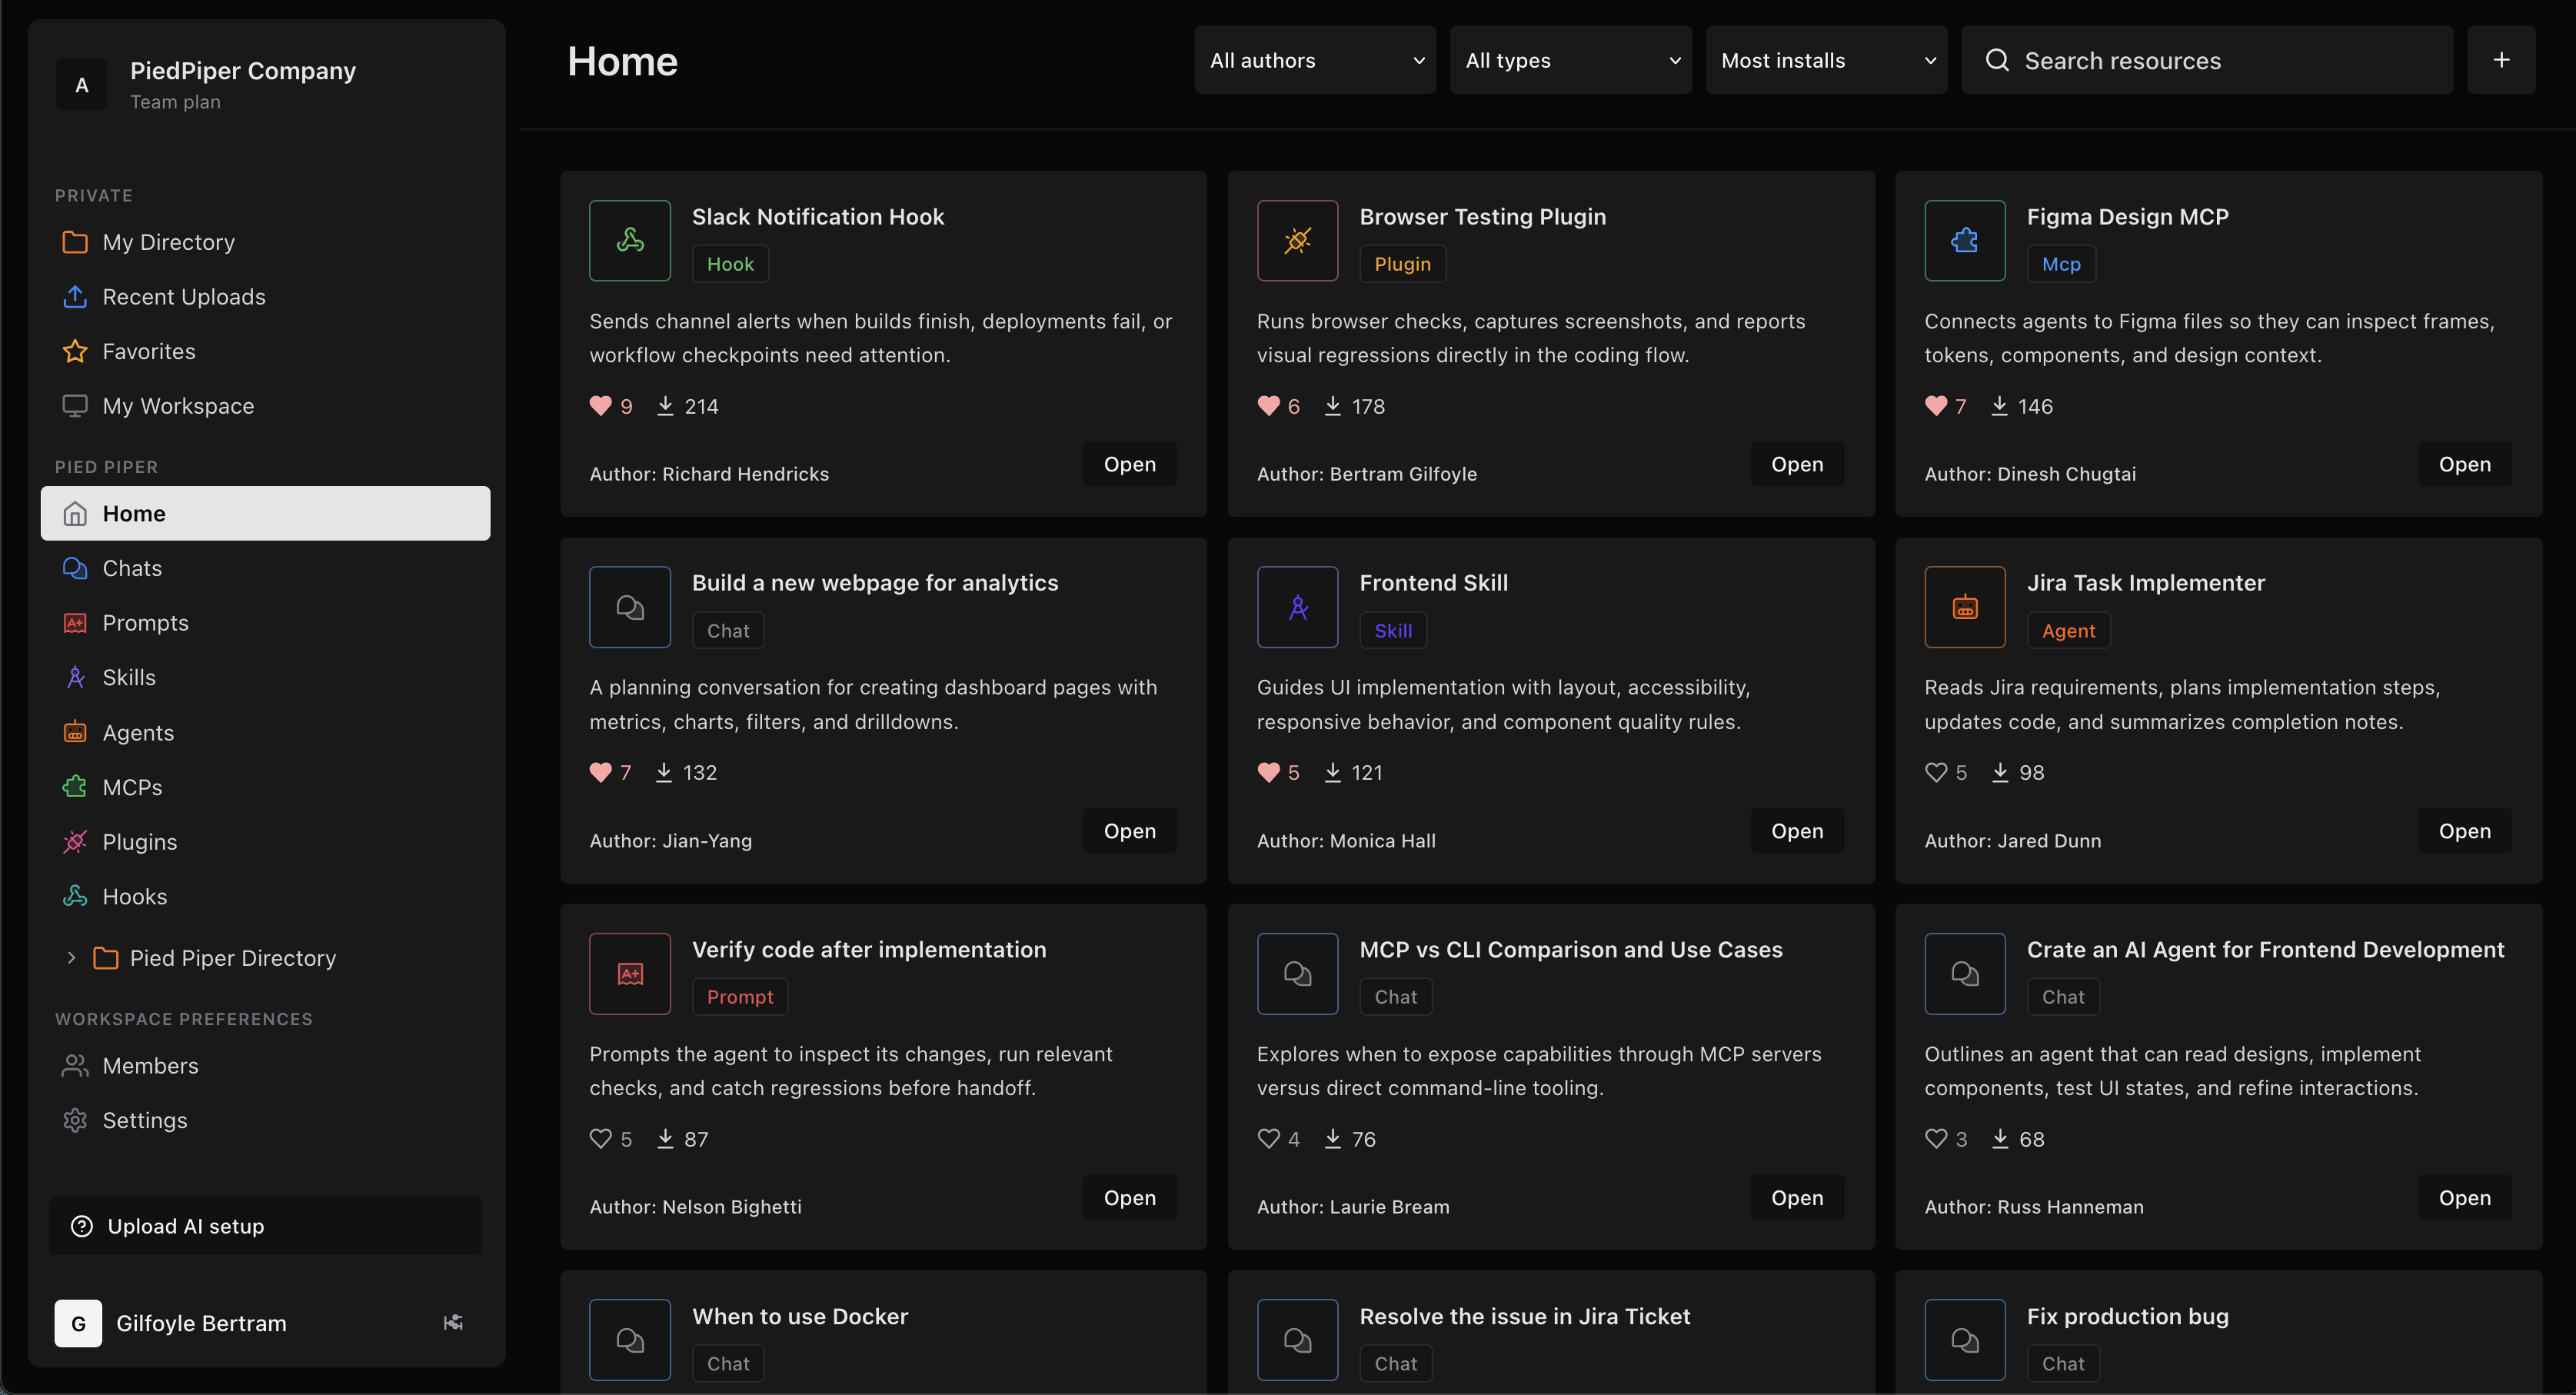2576x1395 pixels.
Task: Click the Upload AI setup button
Action: pos(265,1226)
